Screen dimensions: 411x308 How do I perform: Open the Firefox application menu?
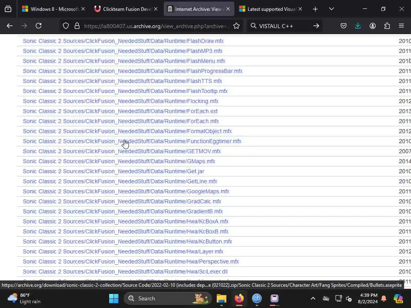coord(401,26)
